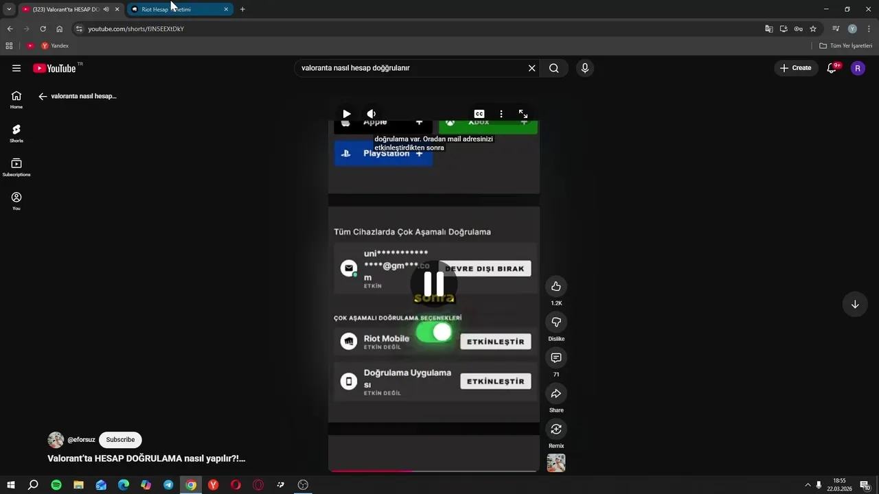Open the YouTube guide hamburger menu

(16, 68)
